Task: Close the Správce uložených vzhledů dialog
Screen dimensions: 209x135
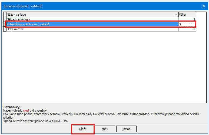Action: pyautogui.click(x=204, y=6)
